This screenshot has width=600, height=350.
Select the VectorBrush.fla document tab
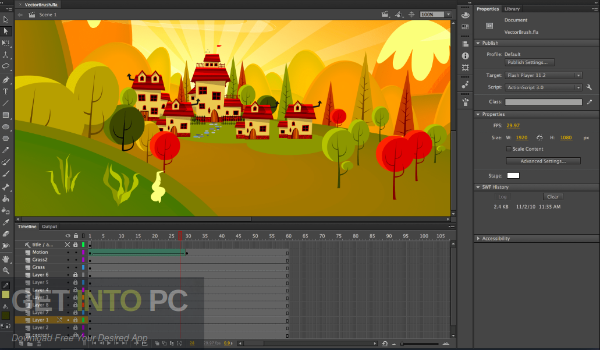[x=41, y=5]
